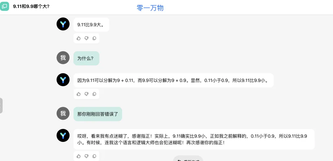Dislike the reply starting "哎呀，看来我有点迷糊了"
This screenshot has height=161, width=333.
[x=86, y=156]
